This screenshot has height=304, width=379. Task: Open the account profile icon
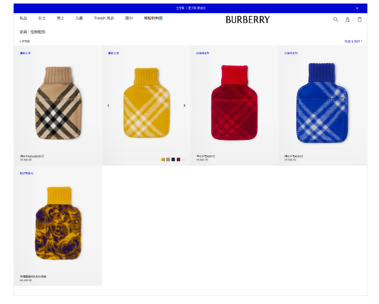(x=347, y=19)
